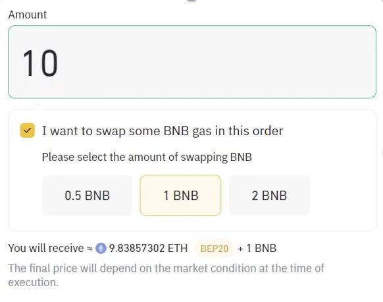383x302 pixels.
Task: Click the number 10 in the amount box
Action: point(40,63)
